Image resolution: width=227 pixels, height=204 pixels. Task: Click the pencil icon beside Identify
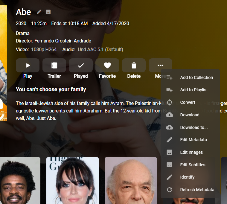pyautogui.click(x=169, y=177)
